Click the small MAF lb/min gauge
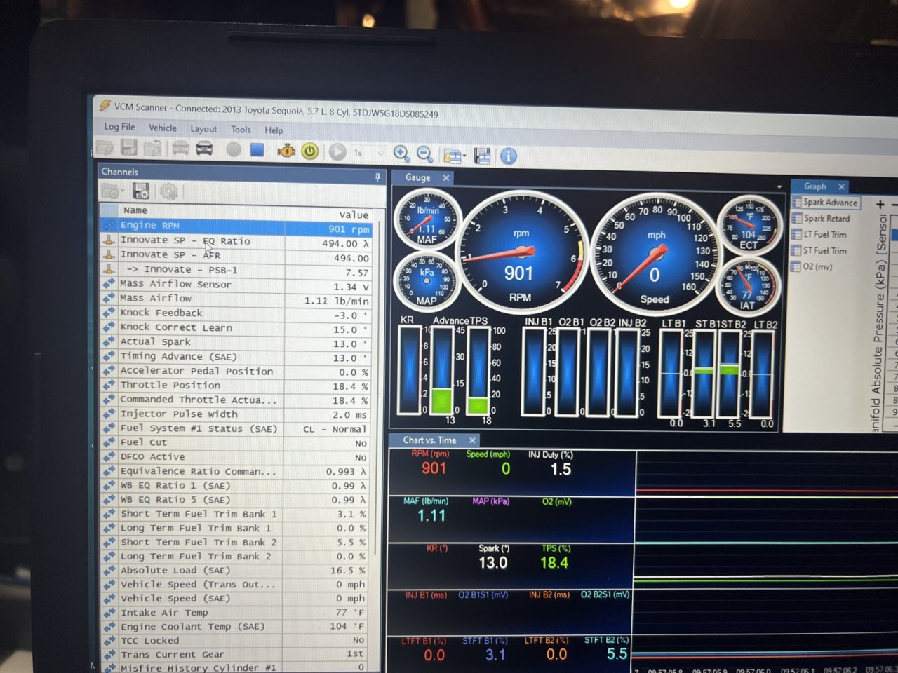This screenshot has height=673, width=898. 427,219
